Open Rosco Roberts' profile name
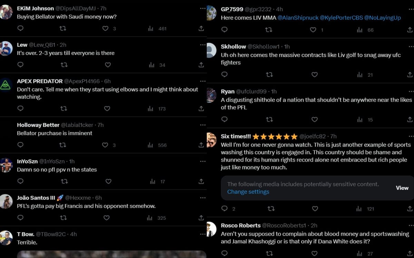This screenshot has height=258, width=414. point(240,226)
